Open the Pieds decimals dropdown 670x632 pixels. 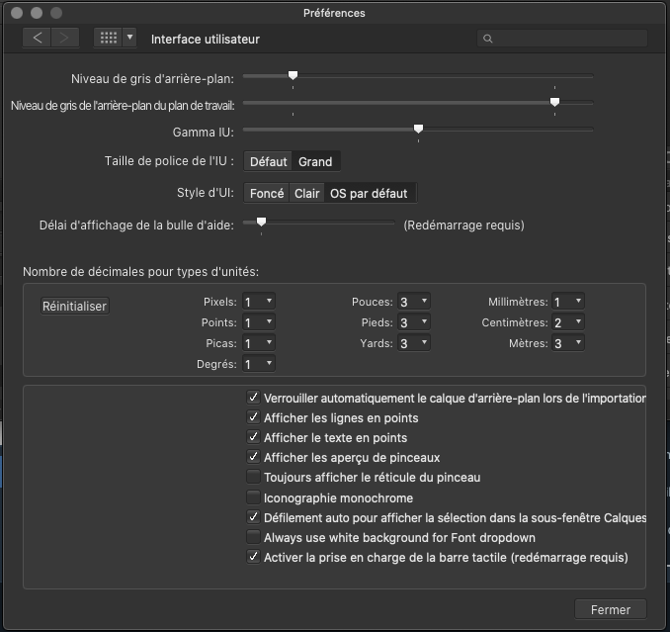click(x=414, y=322)
